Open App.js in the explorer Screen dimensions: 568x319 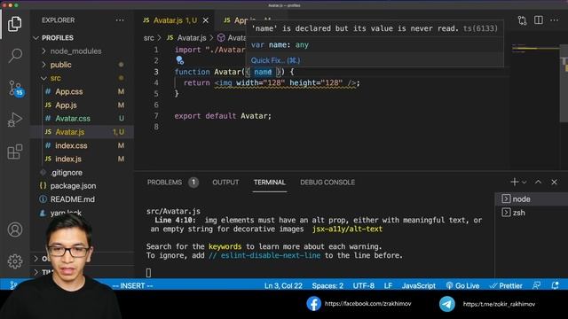tap(82, 105)
